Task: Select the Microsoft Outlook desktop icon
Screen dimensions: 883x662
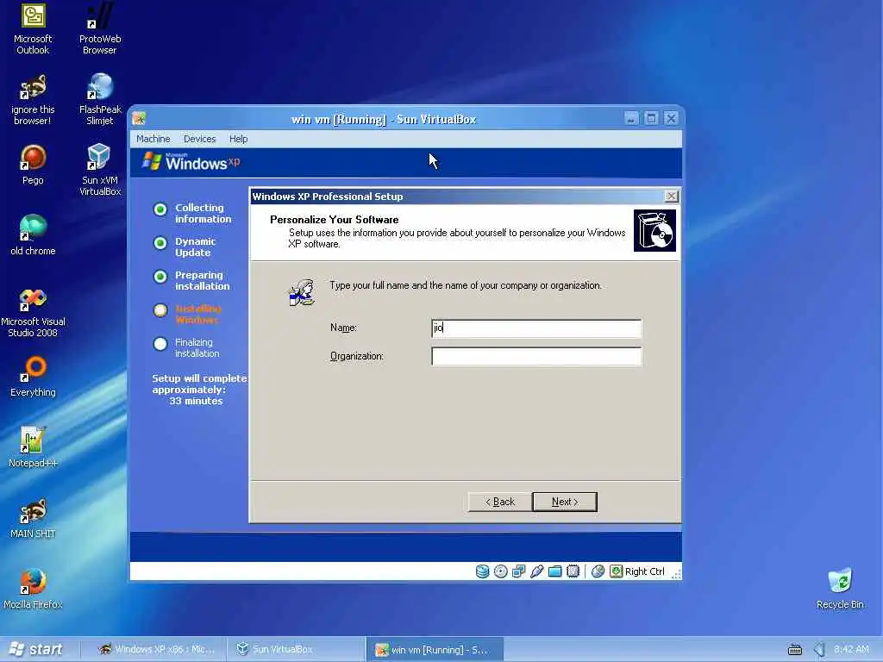Action: click(33, 29)
